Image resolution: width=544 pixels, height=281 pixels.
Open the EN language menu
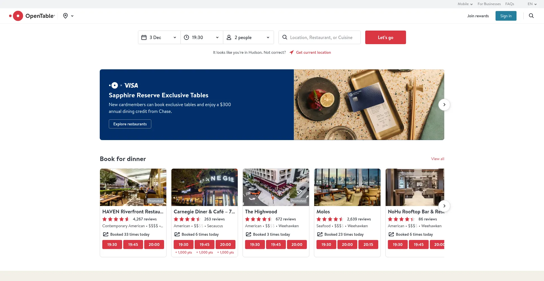point(532,4)
